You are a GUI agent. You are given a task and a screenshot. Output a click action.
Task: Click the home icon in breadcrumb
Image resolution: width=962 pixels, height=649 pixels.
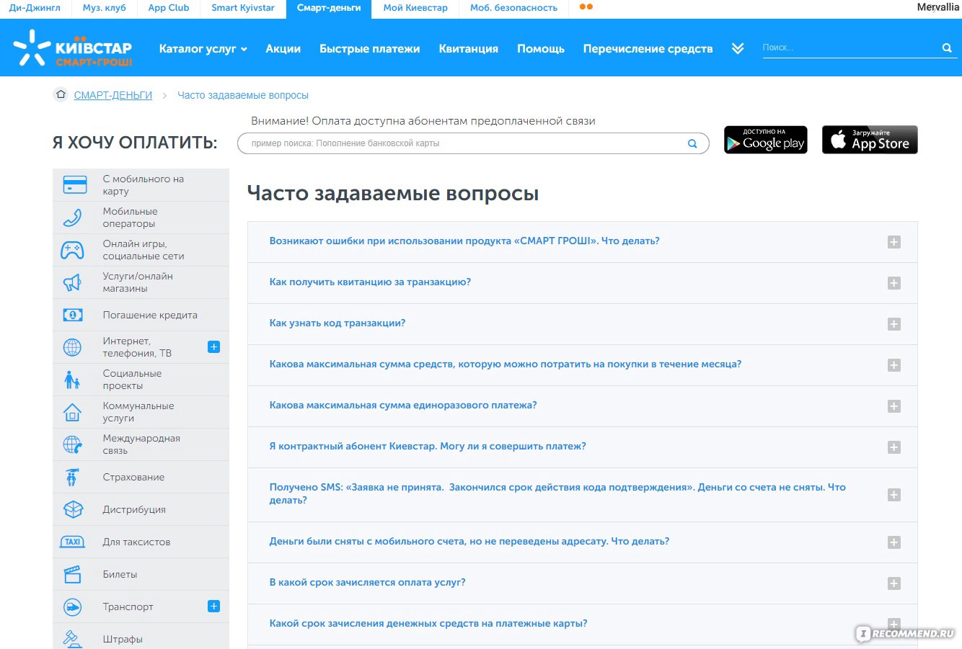[x=61, y=94]
